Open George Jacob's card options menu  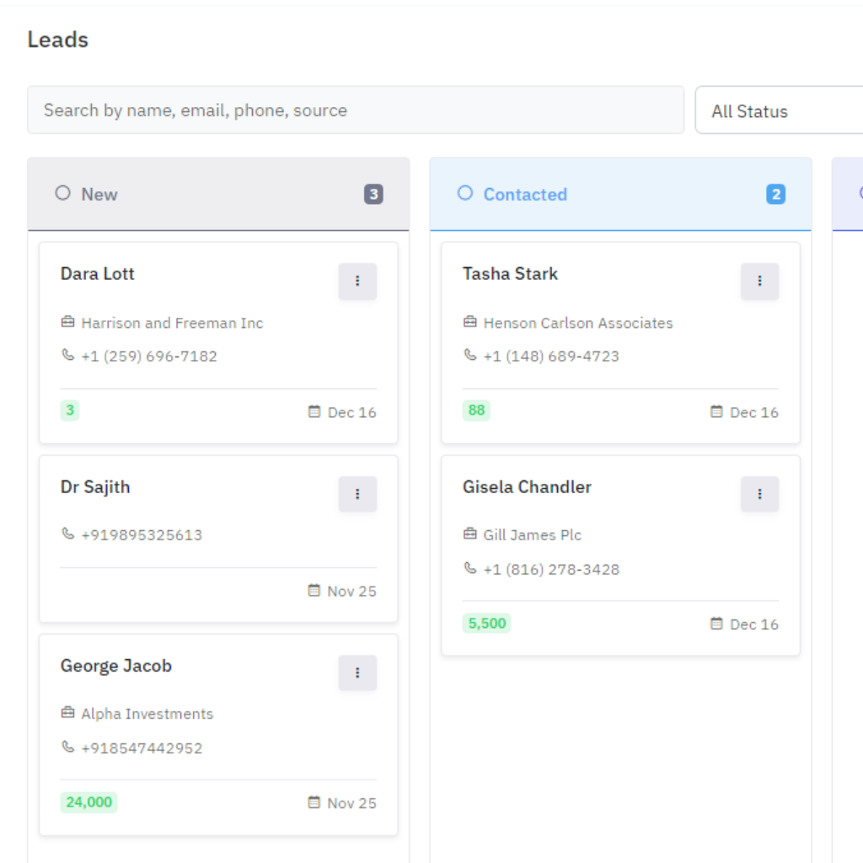[357, 673]
